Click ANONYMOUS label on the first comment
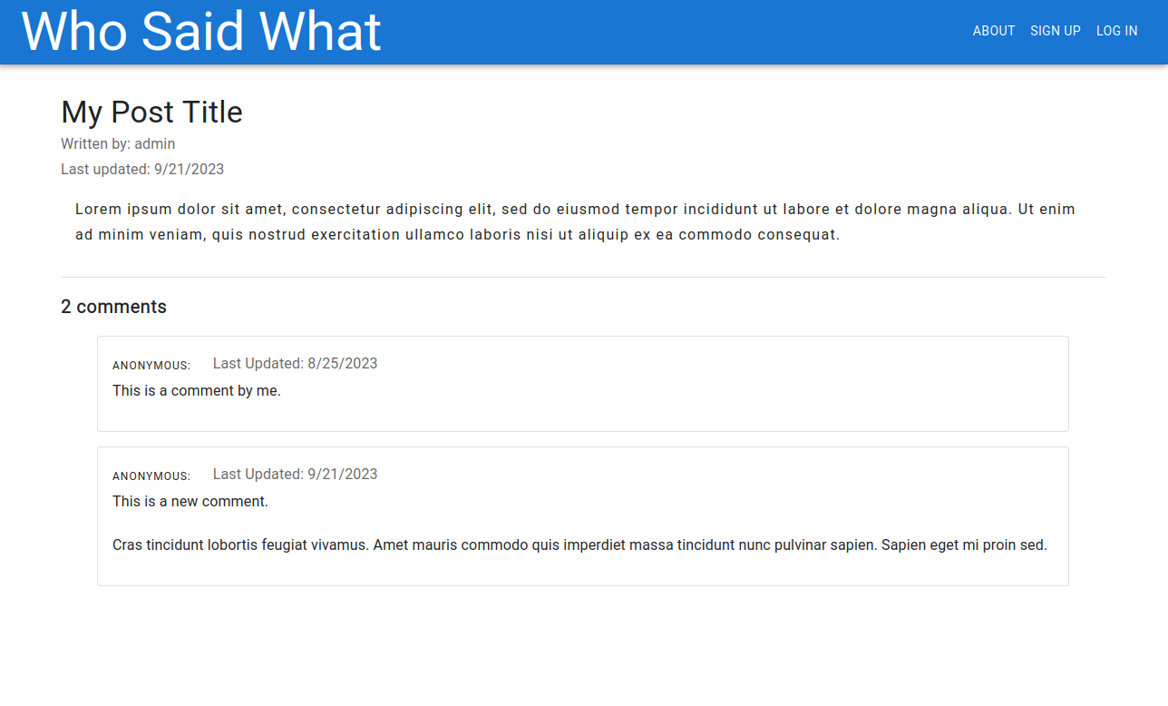The image size is (1168, 706). coord(151,365)
